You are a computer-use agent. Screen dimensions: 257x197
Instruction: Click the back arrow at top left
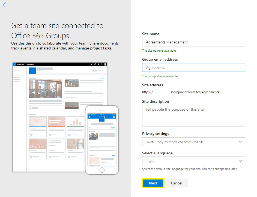tap(5, 5)
